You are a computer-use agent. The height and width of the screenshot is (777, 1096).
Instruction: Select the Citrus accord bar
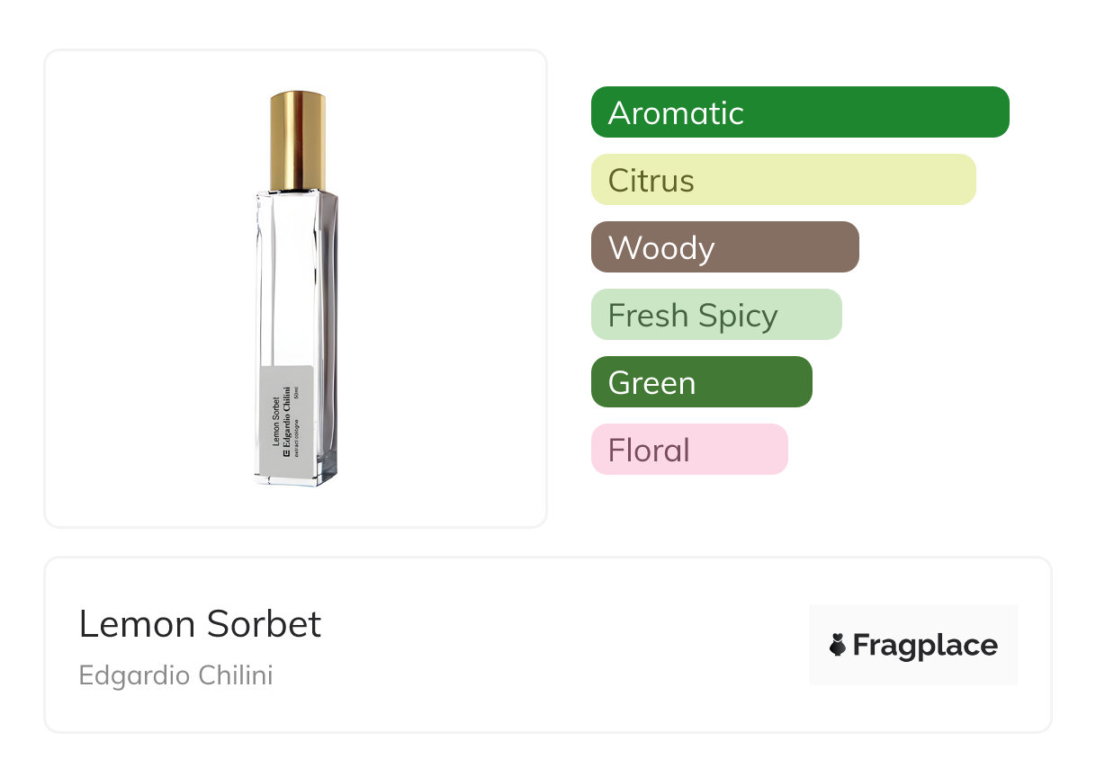783,180
